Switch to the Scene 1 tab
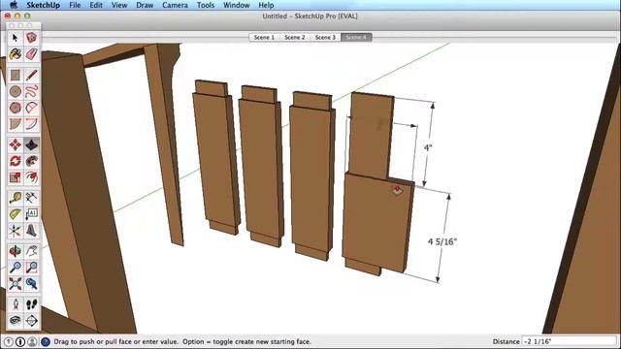This screenshot has width=621, height=349. [264, 37]
